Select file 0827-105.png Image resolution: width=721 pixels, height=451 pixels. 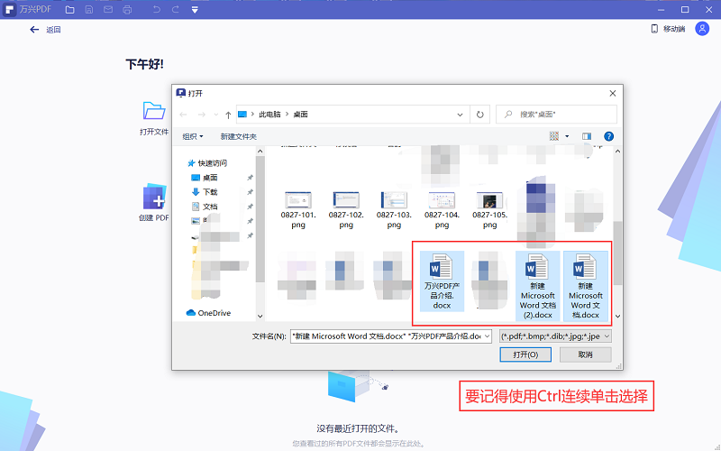pyautogui.click(x=489, y=210)
